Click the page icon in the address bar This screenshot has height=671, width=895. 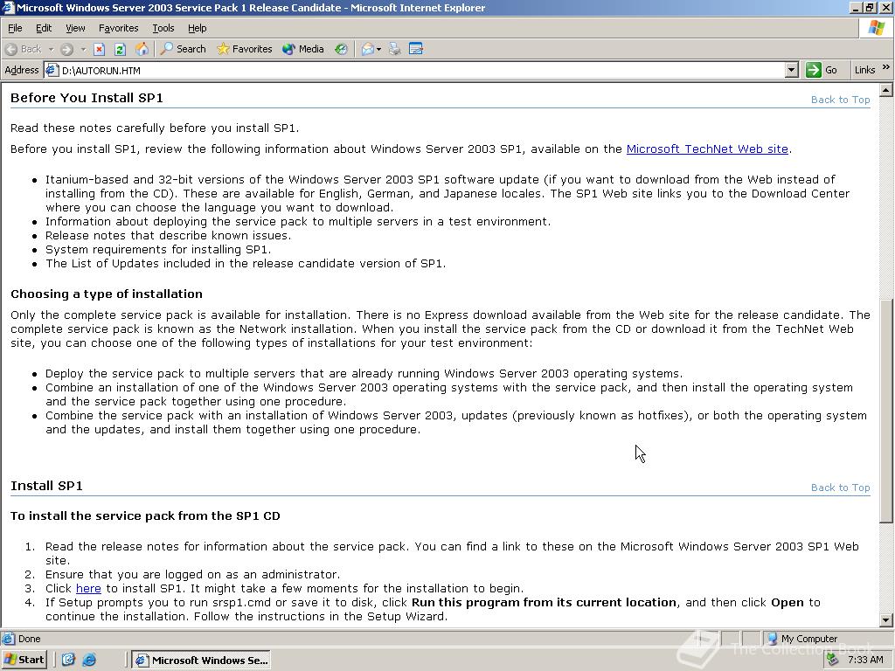[52, 70]
